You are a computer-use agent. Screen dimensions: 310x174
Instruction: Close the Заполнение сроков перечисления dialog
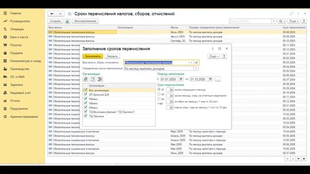[x=227, y=49]
